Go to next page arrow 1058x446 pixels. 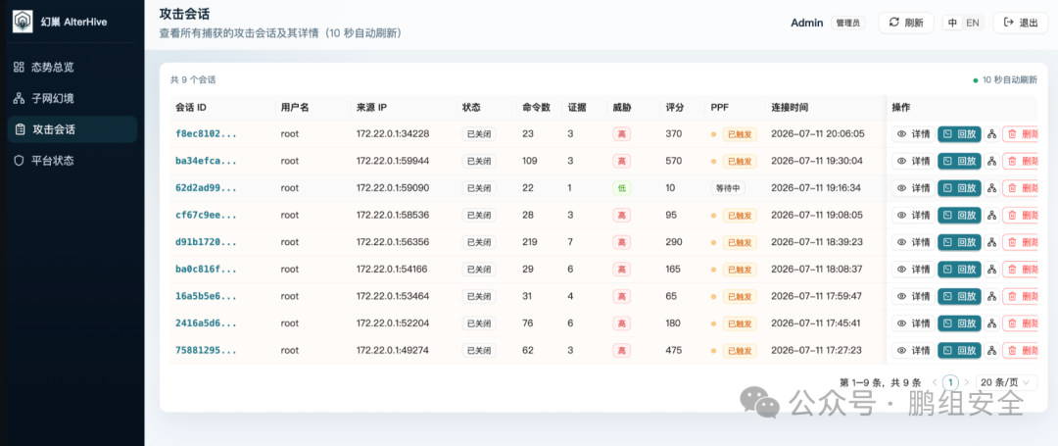(x=966, y=382)
